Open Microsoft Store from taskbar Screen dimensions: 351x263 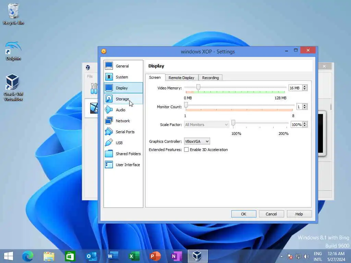click(x=70, y=256)
